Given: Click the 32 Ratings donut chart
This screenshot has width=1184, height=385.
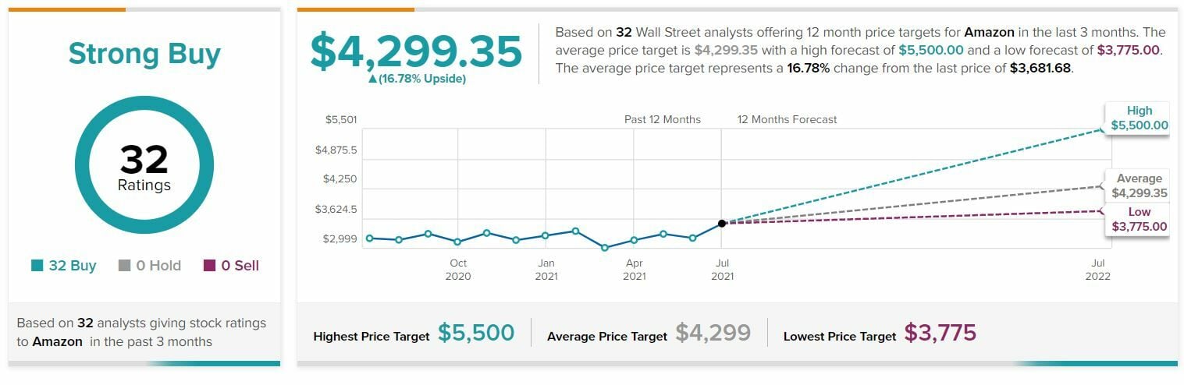Looking at the screenshot, I should pos(144,164).
